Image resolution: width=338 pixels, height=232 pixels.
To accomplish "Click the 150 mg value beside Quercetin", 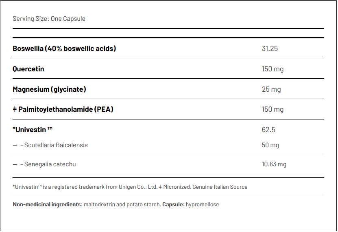I will tap(273, 69).
